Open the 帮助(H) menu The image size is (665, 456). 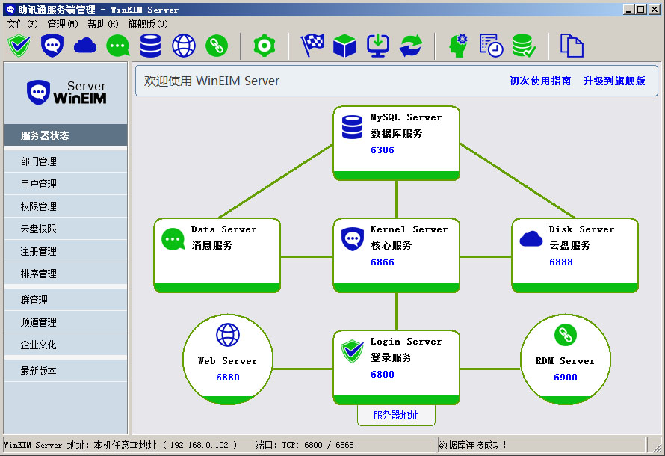click(x=103, y=24)
